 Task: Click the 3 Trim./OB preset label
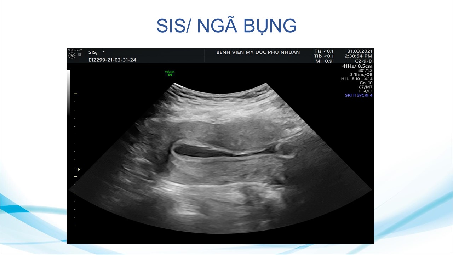click(361, 75)
